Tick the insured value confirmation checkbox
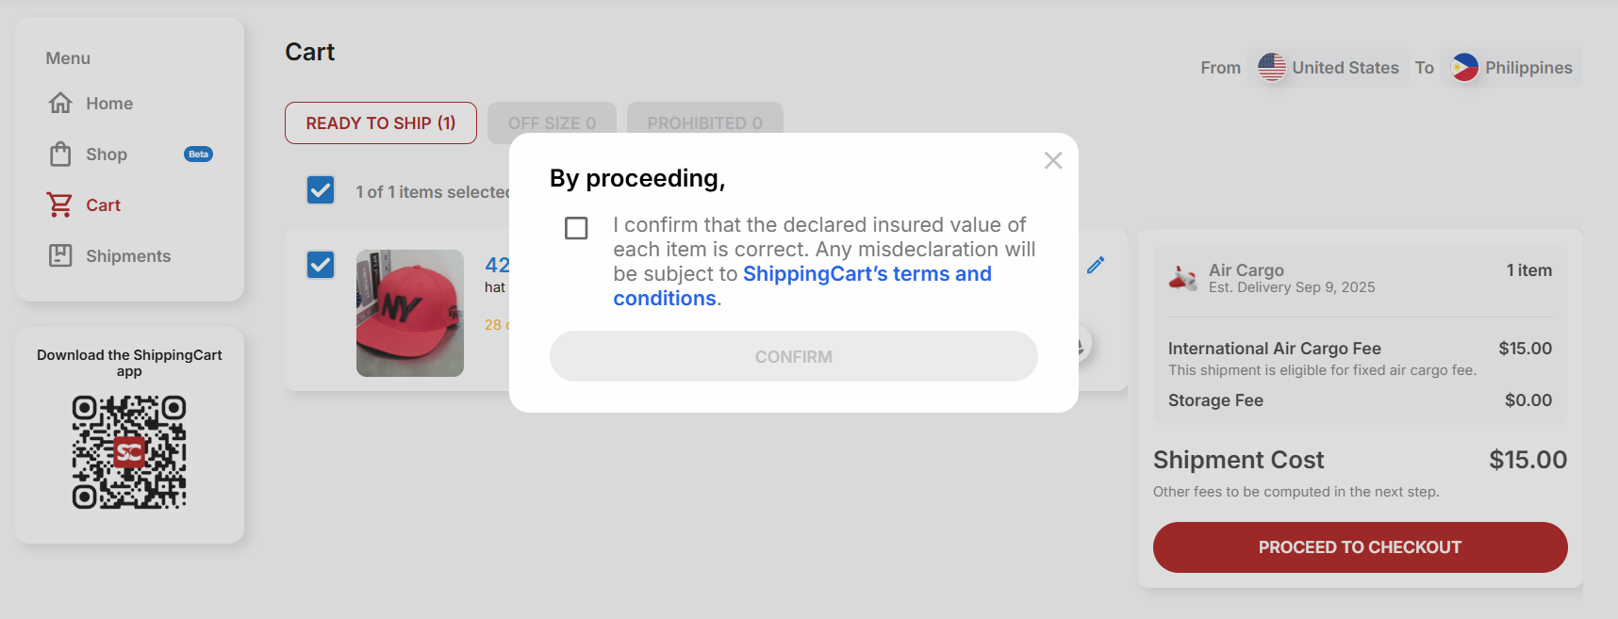1618x619 pixels. (576, 228)
